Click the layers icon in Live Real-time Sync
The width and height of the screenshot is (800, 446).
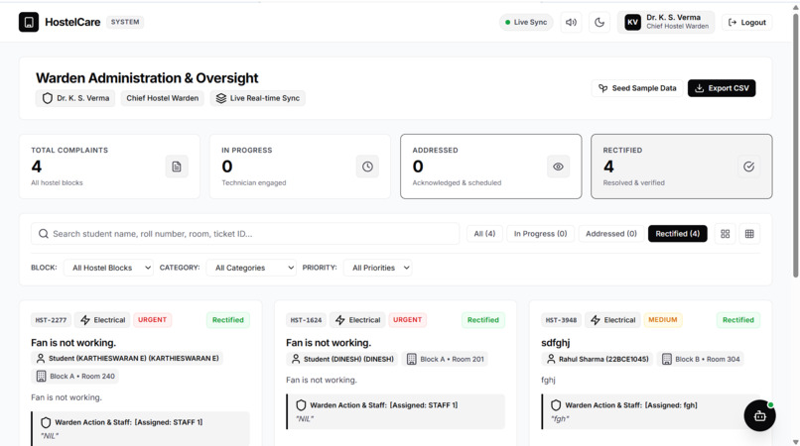(221, 98)
